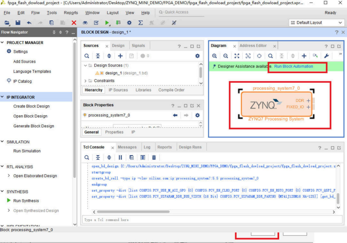Expand the Open Elaborated Design item
Viewport: 347px width, 243px height.
click(9, 176)
